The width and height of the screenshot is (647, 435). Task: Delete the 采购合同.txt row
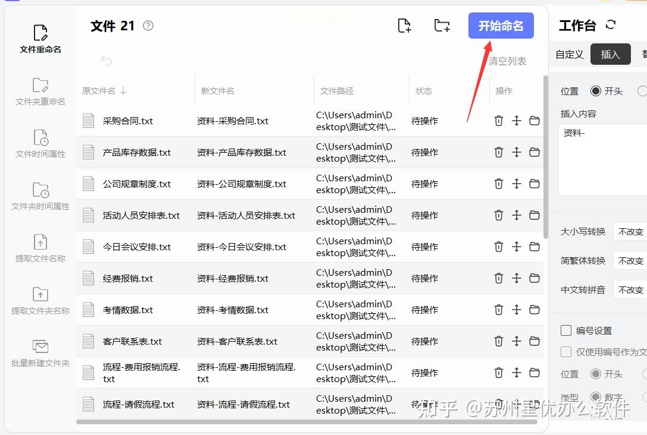coord(498,121)
